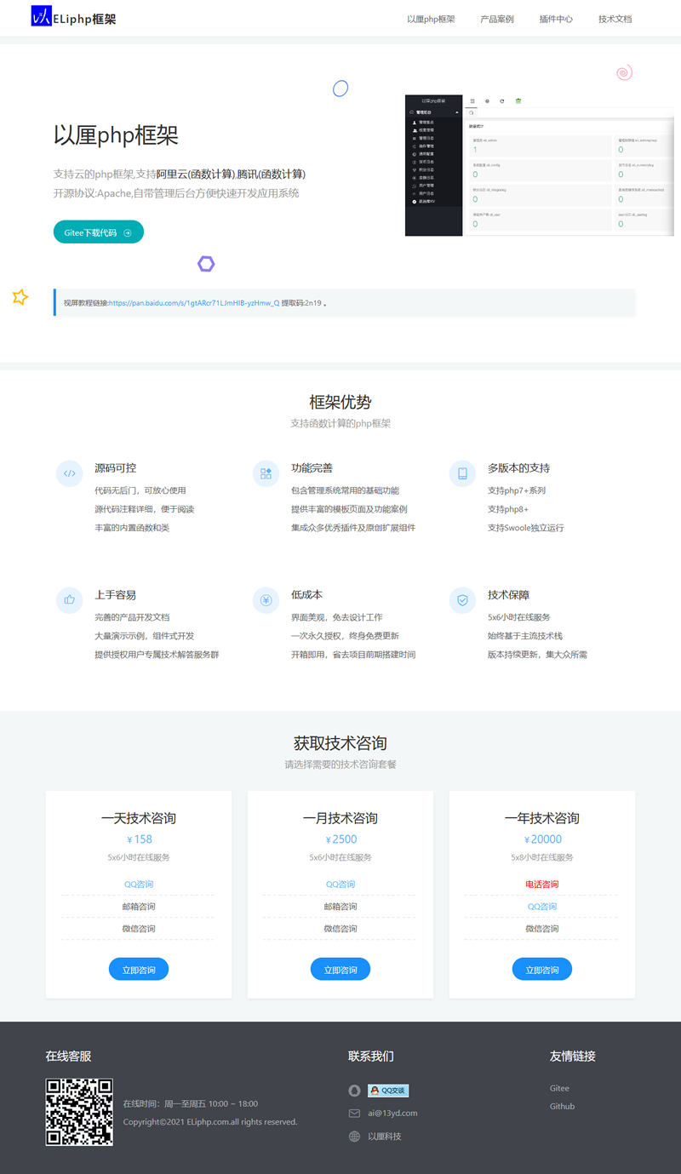Click the grid icon next to 功能完善

(266, 472)
